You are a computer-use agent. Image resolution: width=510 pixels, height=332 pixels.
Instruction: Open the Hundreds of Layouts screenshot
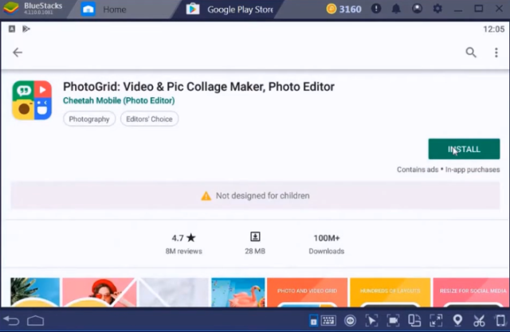390,292
